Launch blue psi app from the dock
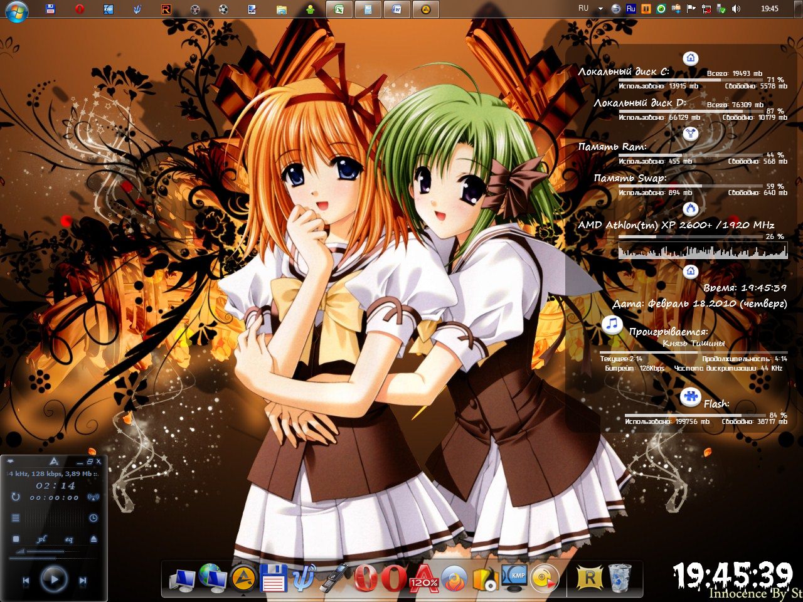The height and width of the screenshot is (602, 803). (304, 579)
